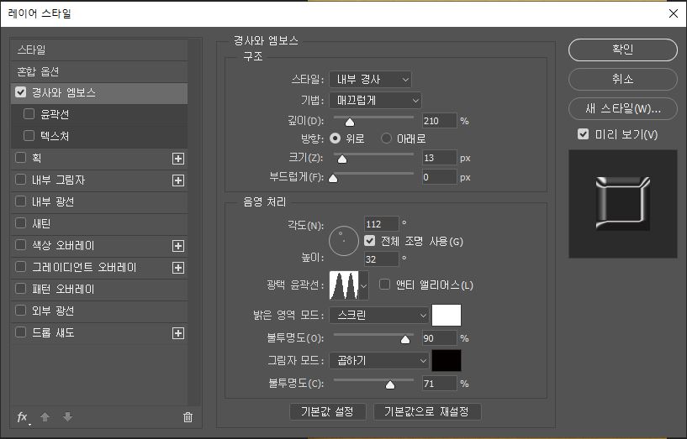Click the 광택 윤곽선 contour thumbnail
This screenshot has width=687, height=439.
[344, 285]
